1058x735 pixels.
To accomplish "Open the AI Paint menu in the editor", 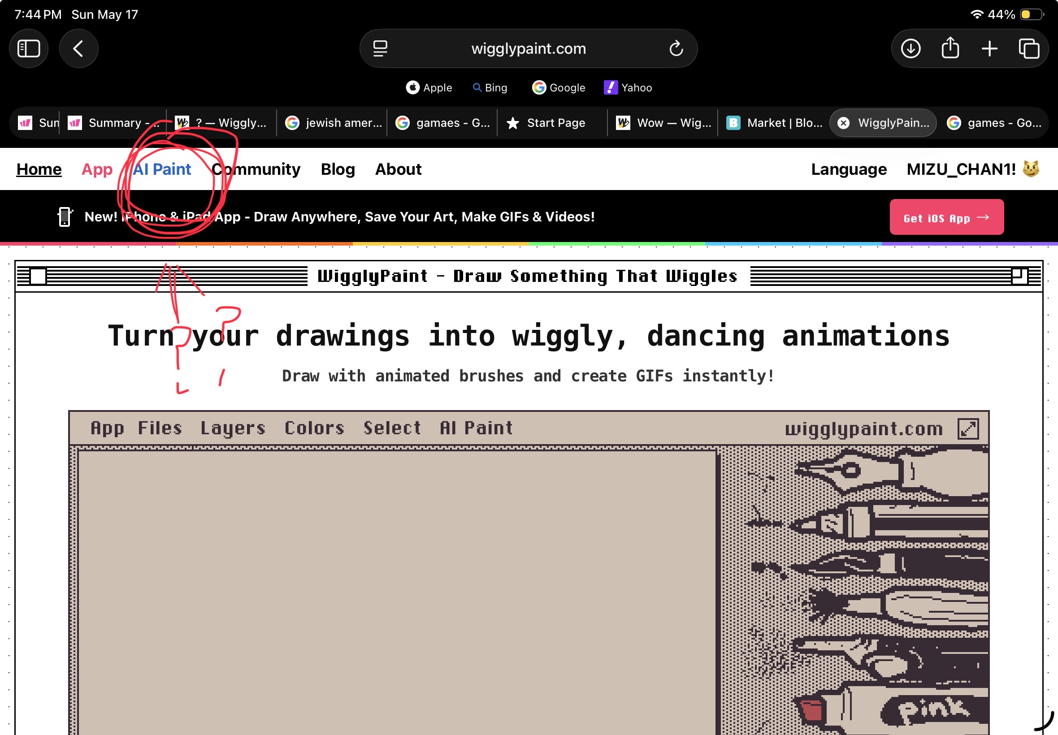I will tap(476, 428).
